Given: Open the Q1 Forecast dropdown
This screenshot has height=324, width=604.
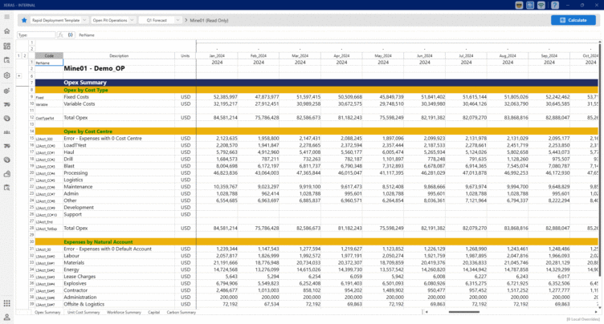Looking at the screenshot, I should click(x=160, y=20).
